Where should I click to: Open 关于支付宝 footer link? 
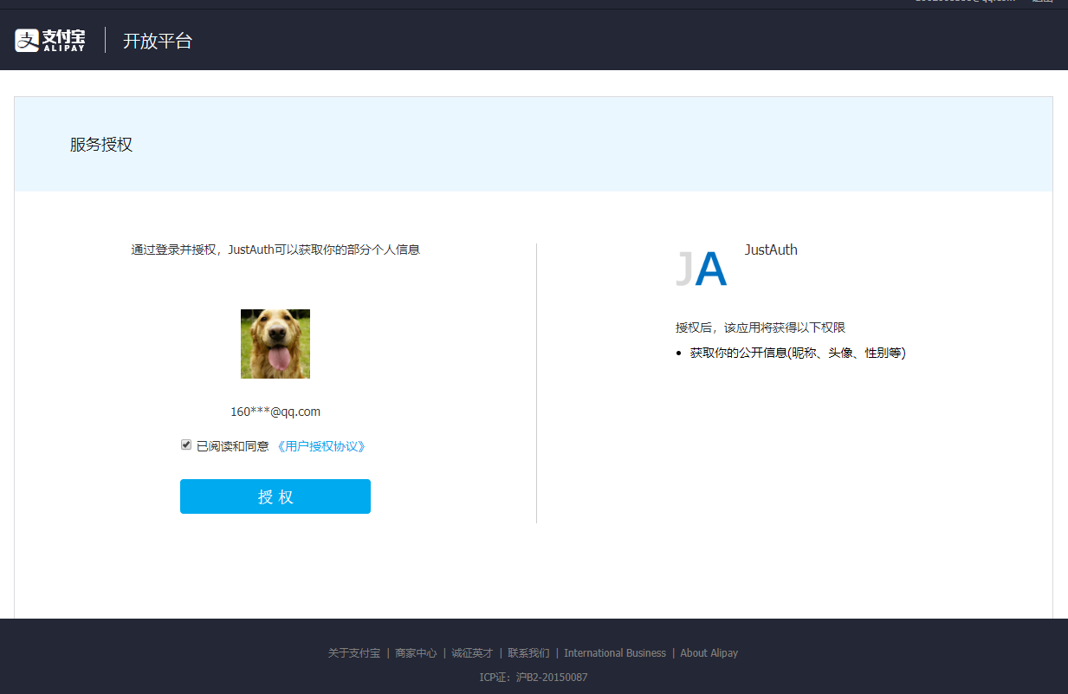(354, 653)
